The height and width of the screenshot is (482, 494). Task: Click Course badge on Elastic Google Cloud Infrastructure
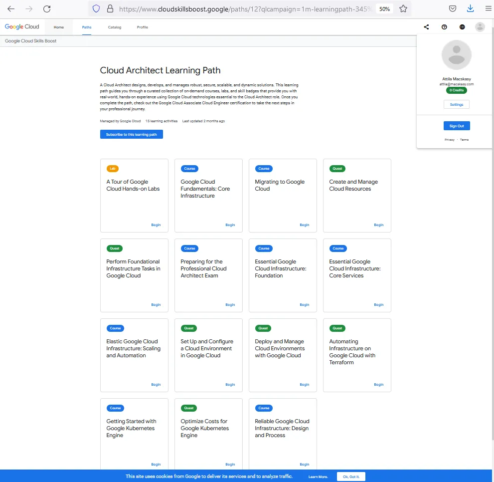click(x=115, y=328)
